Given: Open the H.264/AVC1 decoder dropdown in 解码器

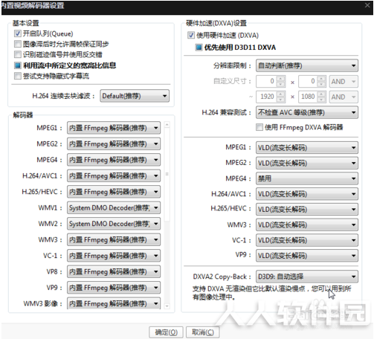Looking at the screenshot, I should 114,175.
